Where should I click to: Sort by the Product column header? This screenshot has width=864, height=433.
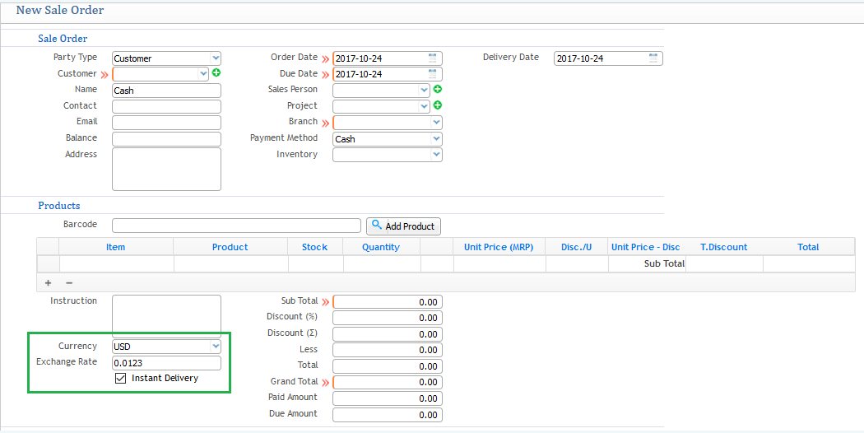tap(230, 247)
